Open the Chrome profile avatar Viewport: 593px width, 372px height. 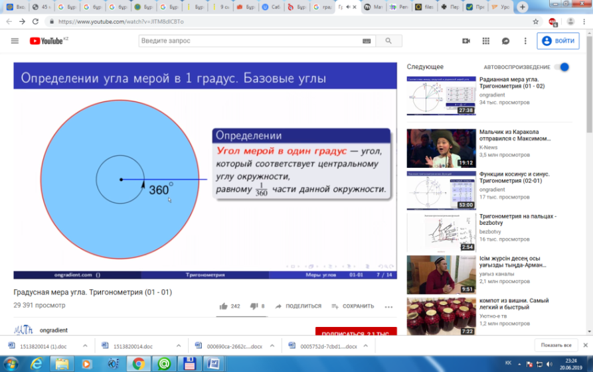tap(570, 21)
